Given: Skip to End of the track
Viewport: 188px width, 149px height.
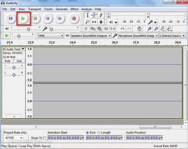Looking at the screenshot, I should (60, 19).
